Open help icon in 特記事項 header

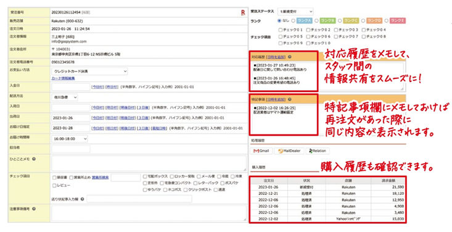click(x=290, y=99)
